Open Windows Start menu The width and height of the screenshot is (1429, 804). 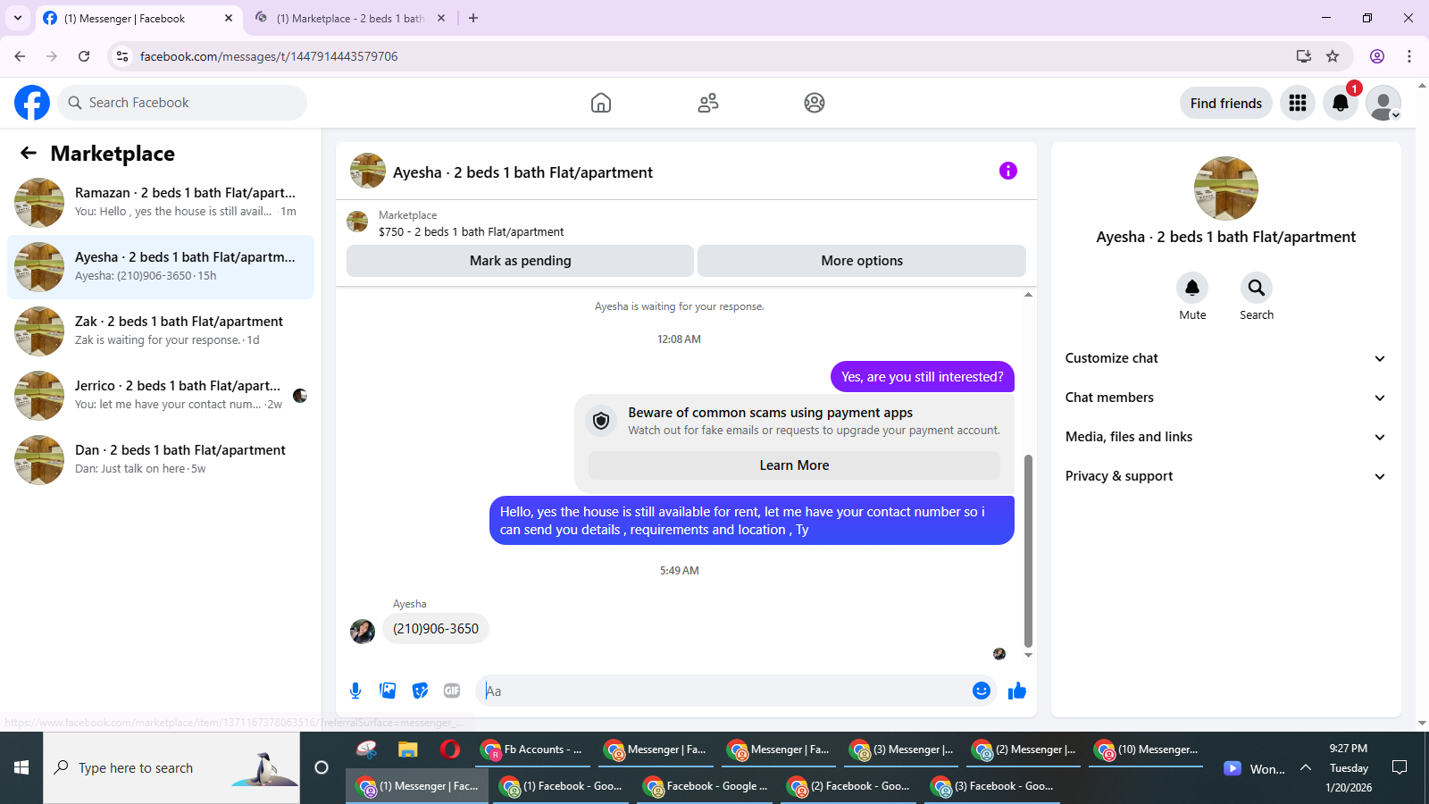(x=21, y=767)
